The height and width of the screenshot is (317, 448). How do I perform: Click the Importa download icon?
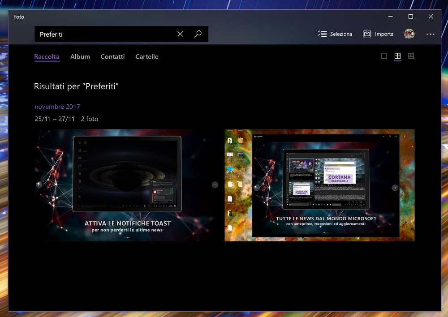click(x=367, y=34)
